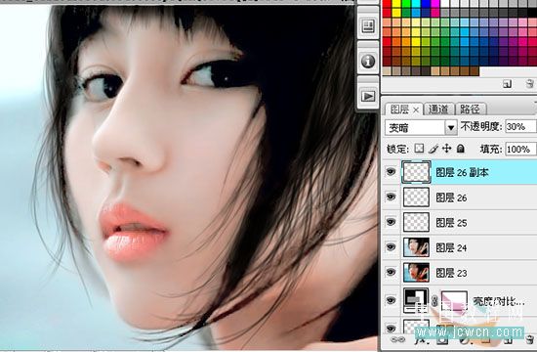Pick the white swatch in top row
This screenshot has width=537, height=352.
(x=444, y=4)
